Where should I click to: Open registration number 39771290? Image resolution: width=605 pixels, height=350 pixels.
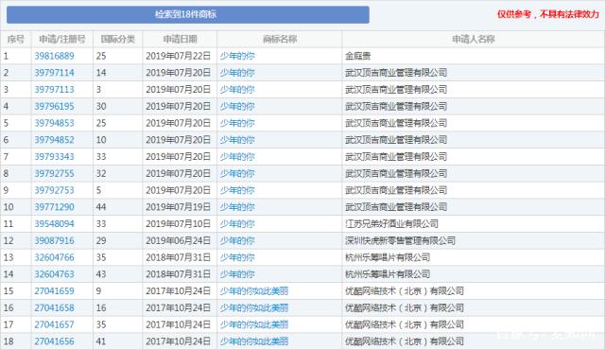click(x=54, y=207)
